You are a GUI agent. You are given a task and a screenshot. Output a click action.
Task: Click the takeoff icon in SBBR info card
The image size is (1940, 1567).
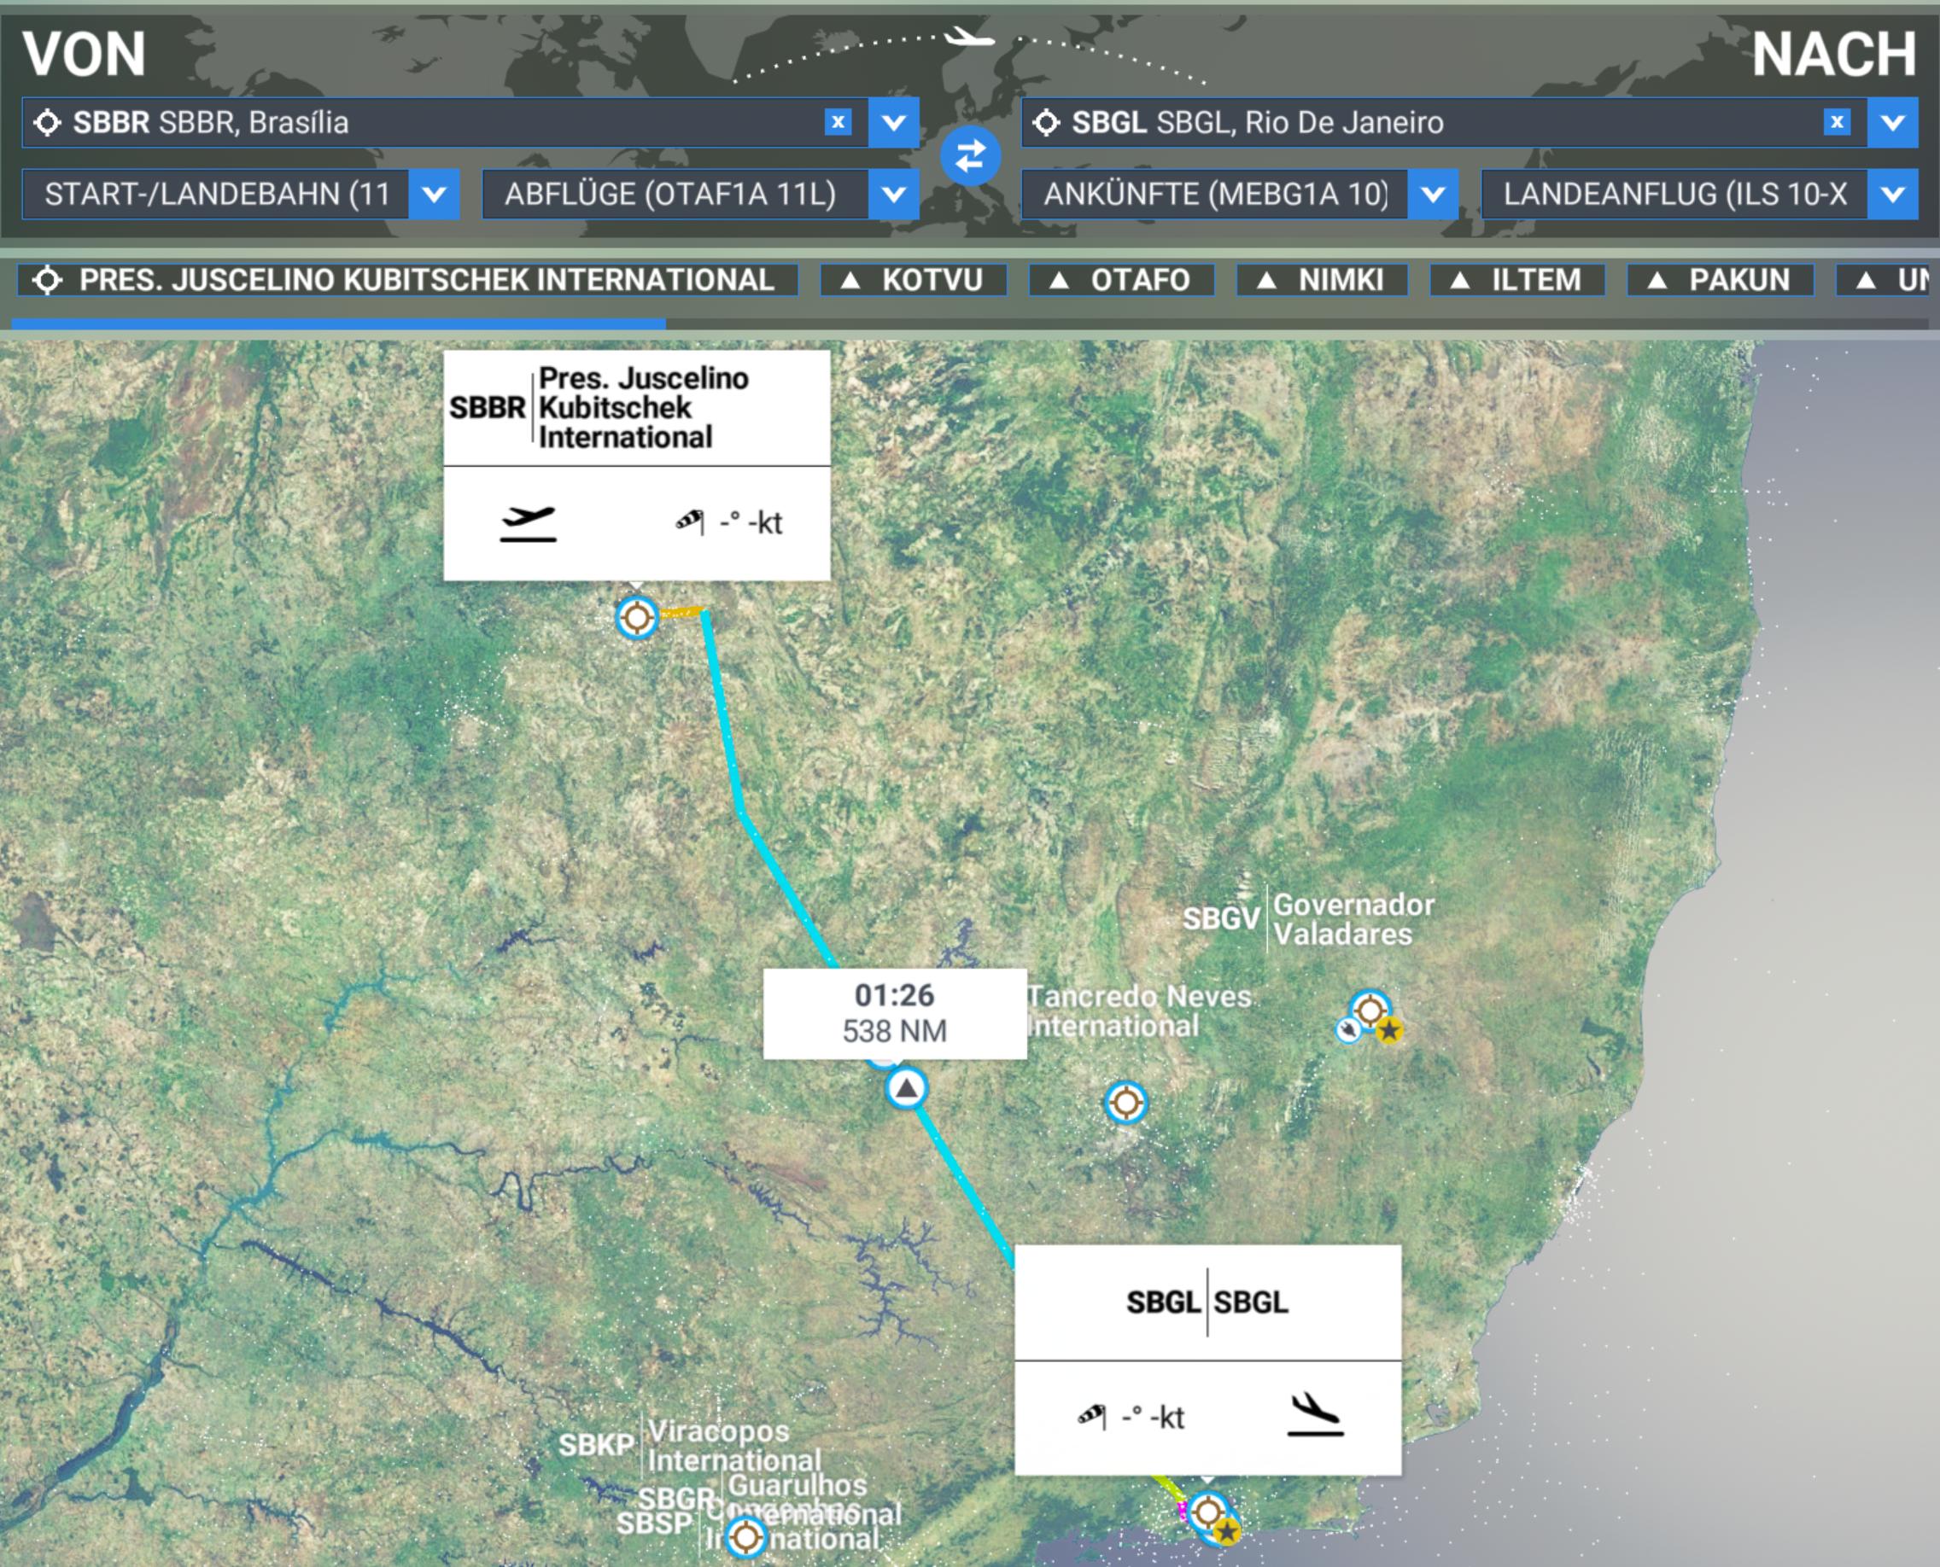pos(529,523)
